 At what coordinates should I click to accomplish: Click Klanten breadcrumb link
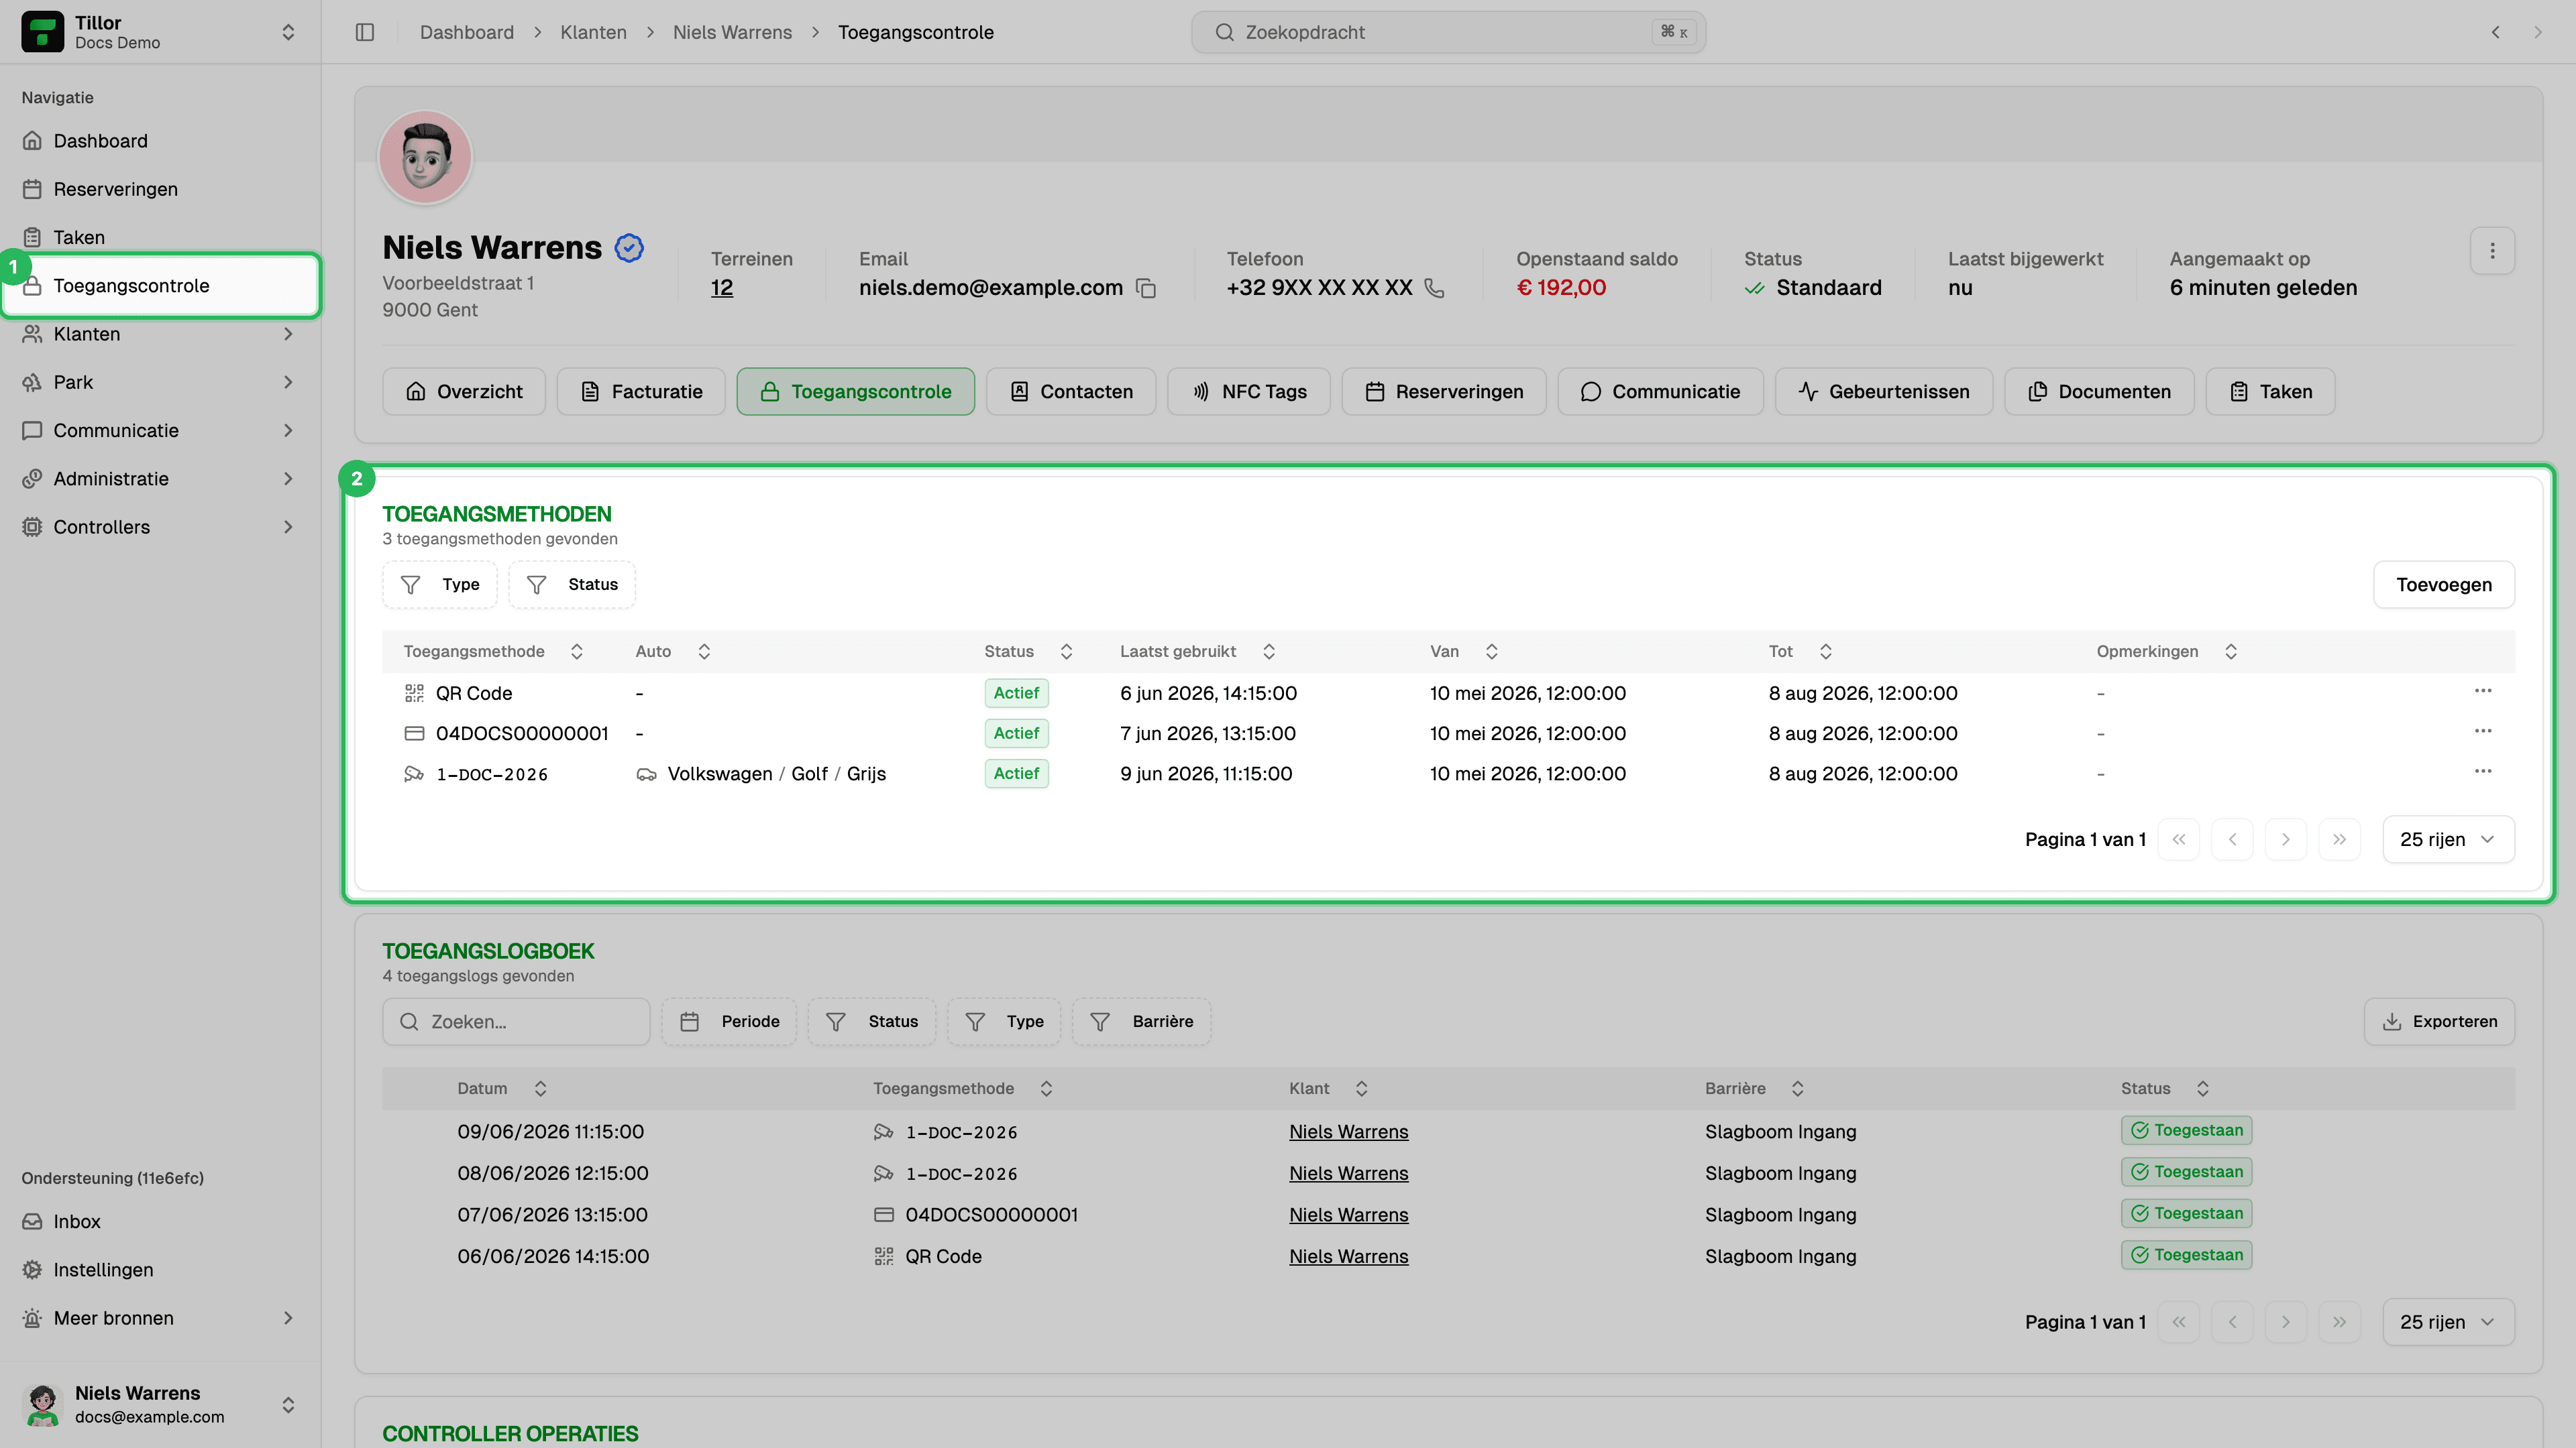coord(593,32)
